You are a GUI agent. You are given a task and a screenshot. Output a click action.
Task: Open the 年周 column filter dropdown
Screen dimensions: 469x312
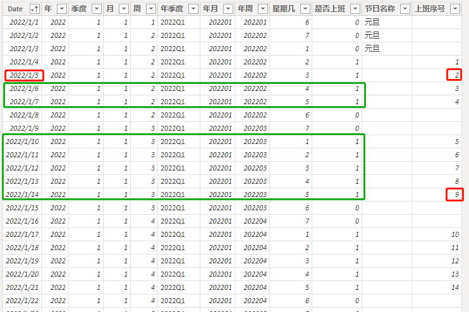[x=263, y=9]
